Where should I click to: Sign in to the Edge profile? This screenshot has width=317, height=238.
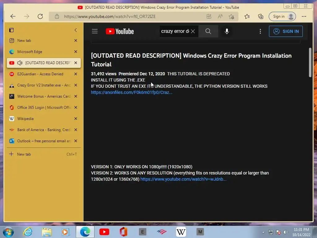pyautogui.click(x=282, y=16)
